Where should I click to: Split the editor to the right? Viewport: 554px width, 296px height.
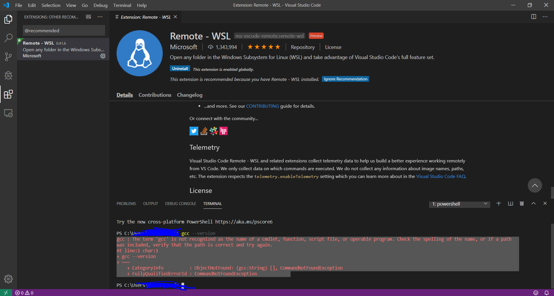pos(534,17)
